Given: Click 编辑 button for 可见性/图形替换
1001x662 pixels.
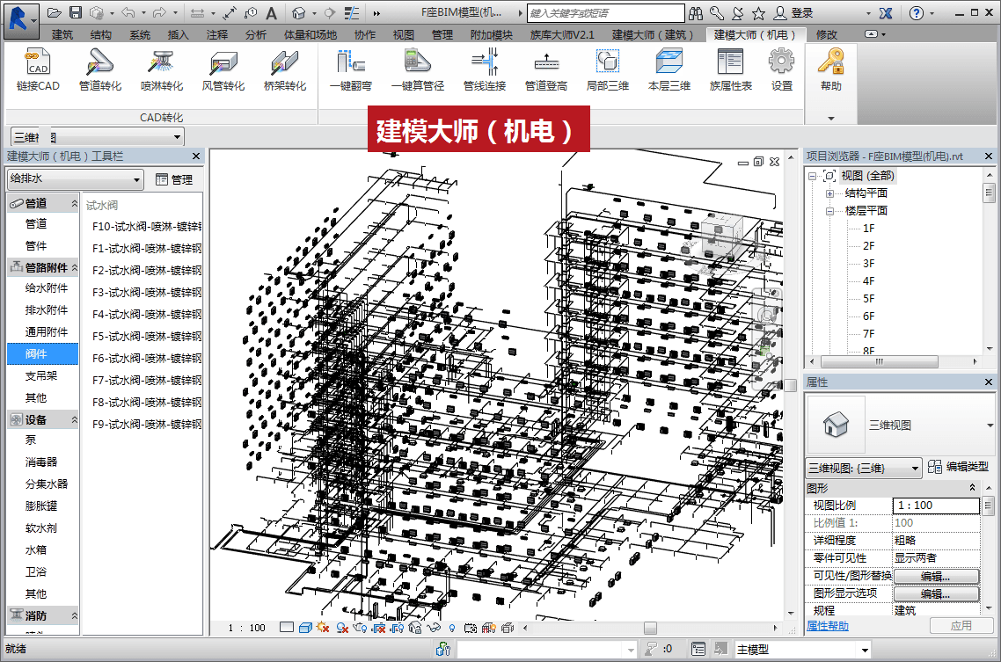Looking at the screenshot, I should (936, 576).
